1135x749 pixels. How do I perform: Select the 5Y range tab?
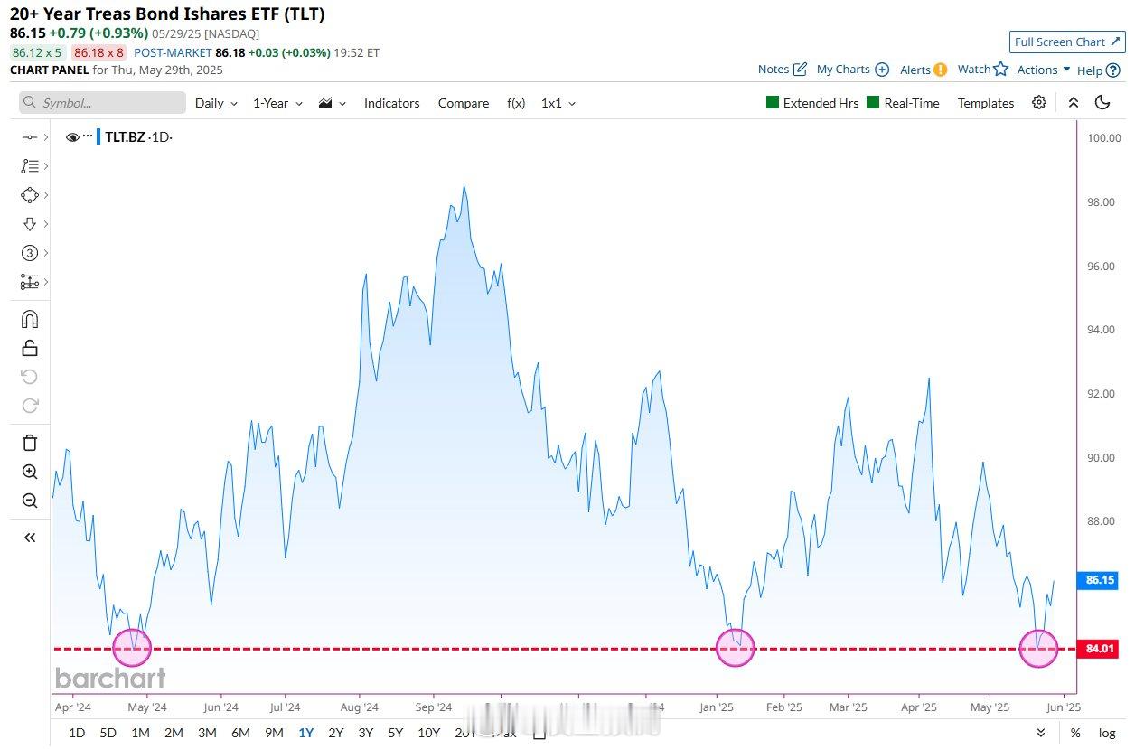coord(395,733)
